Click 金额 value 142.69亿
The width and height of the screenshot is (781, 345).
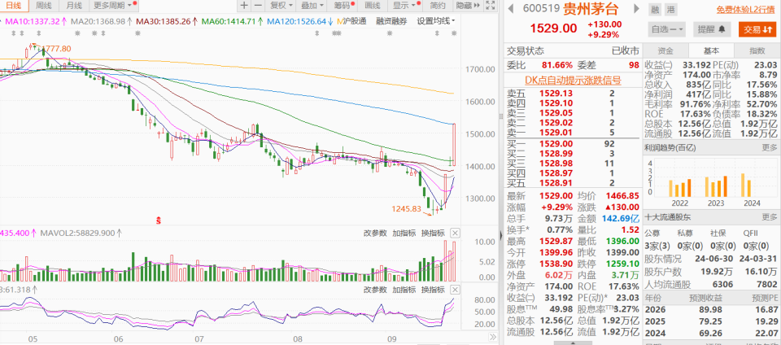(x=622, y=217)
